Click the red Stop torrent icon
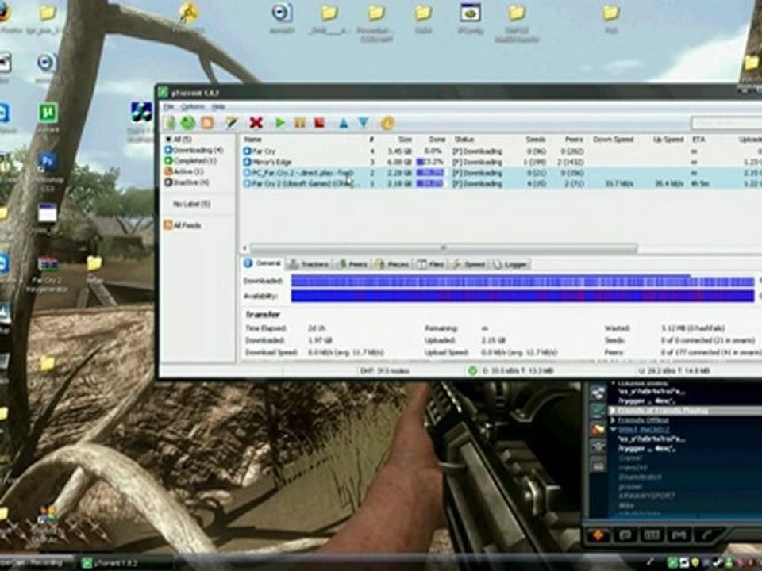The height and width of the screenshot is (571, 762). (319, 123)
